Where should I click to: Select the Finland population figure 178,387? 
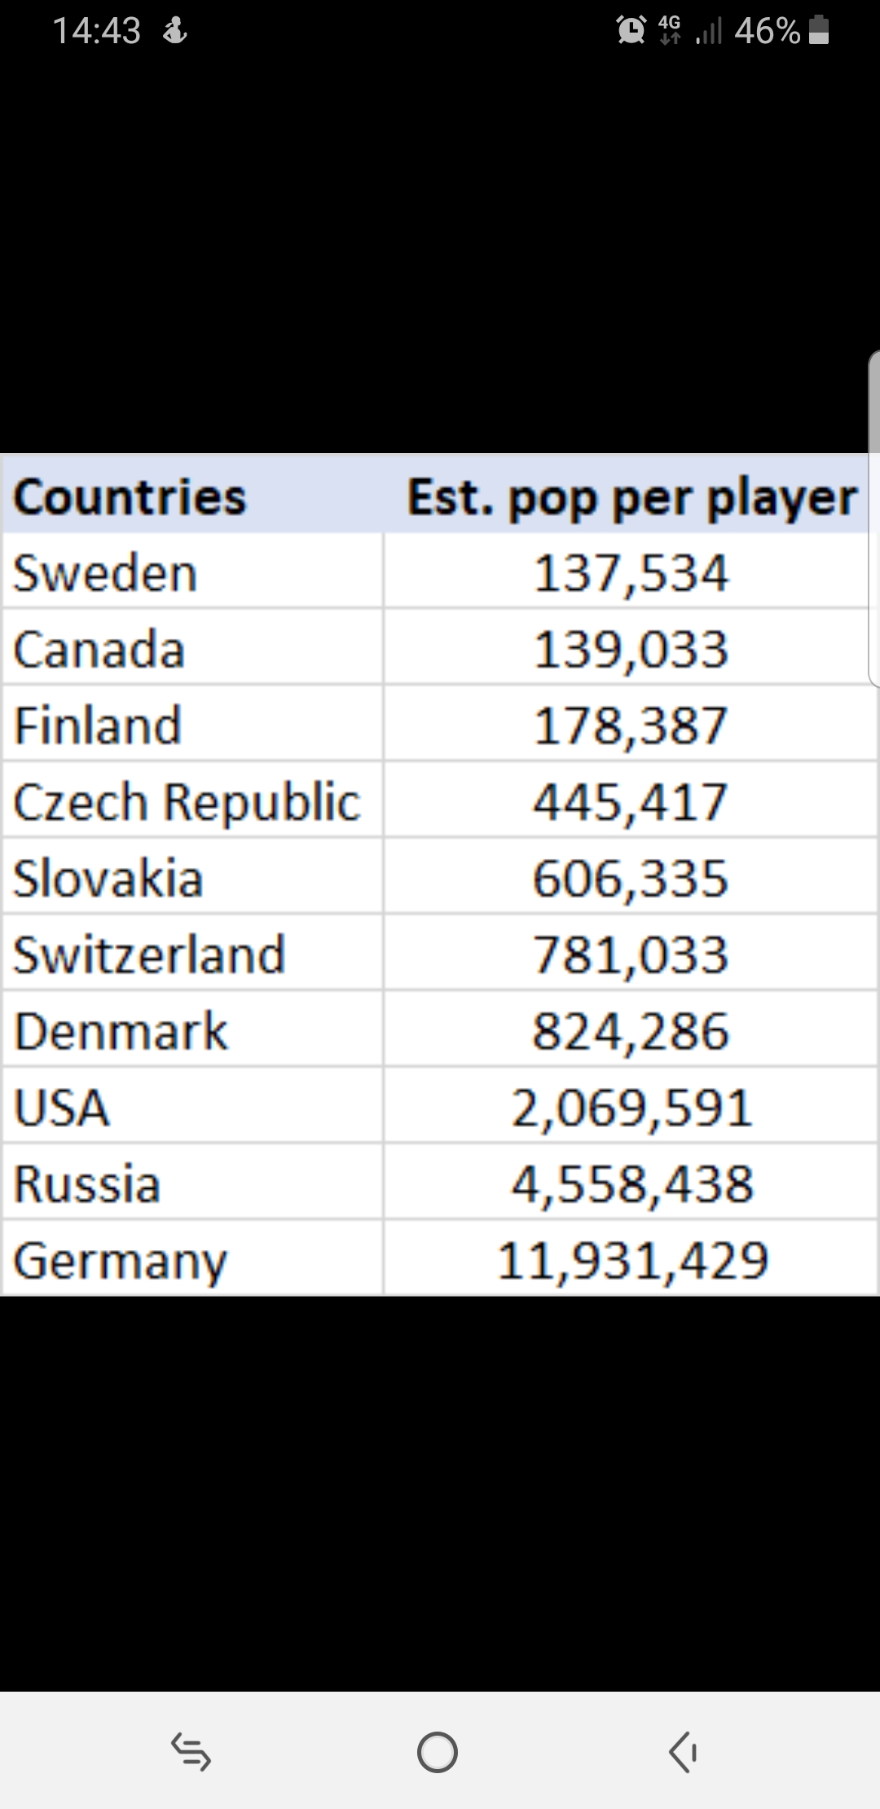(x=632, y=725)
